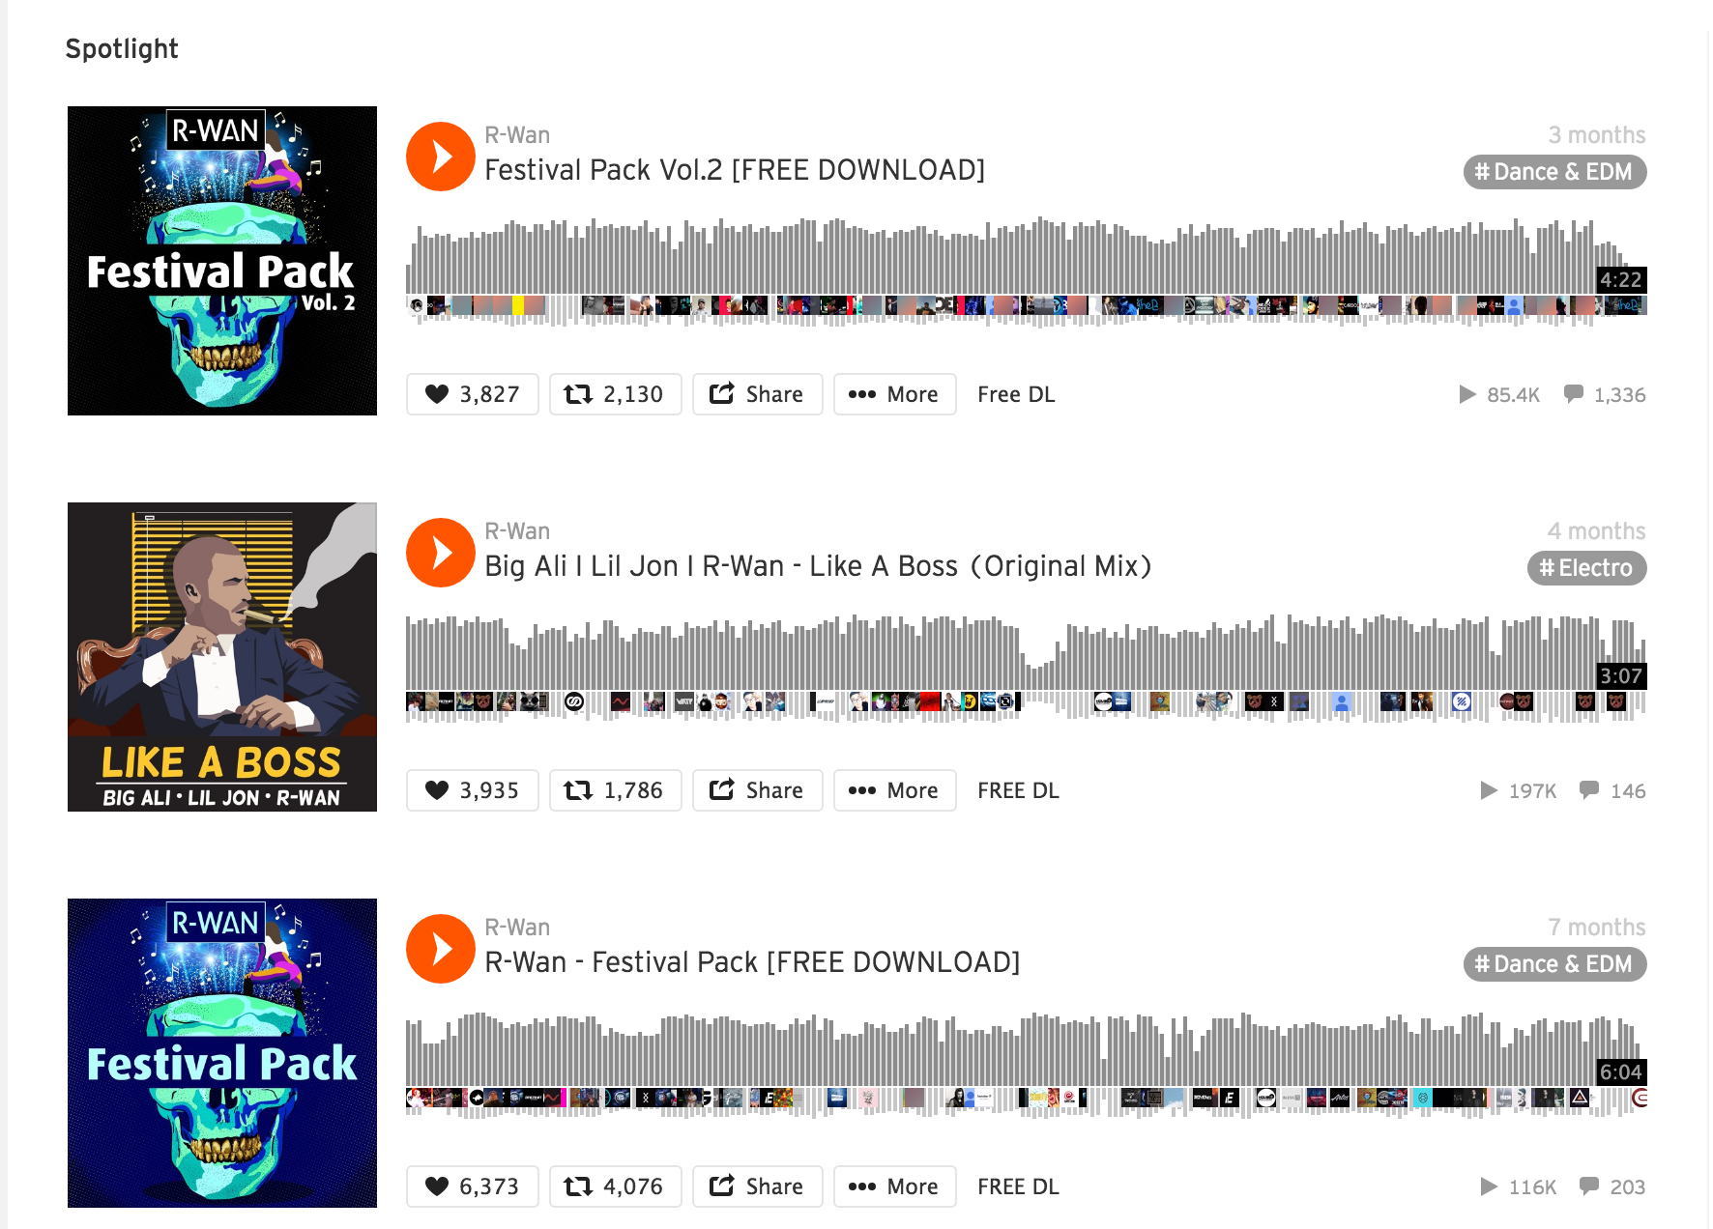Open More options for Festival Pack Vol.2
Viewport: 1713px width, 1229px height.
click(895, 394)
